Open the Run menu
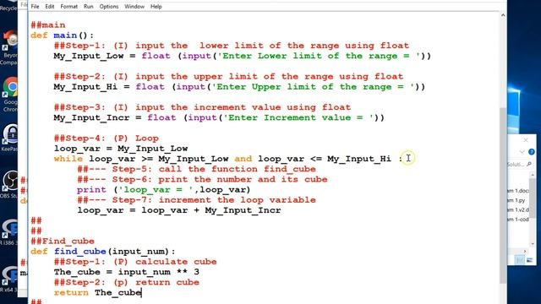The image size is (541, 304). [88, 7]
